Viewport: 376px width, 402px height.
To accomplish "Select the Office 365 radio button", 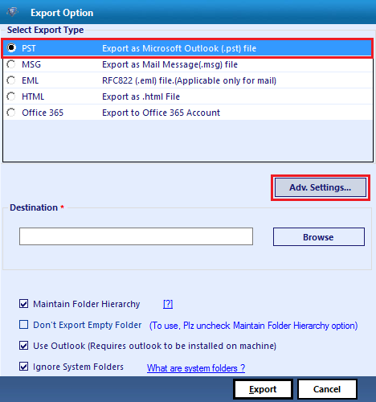I will pyautogui.click(x=11, y=113).
